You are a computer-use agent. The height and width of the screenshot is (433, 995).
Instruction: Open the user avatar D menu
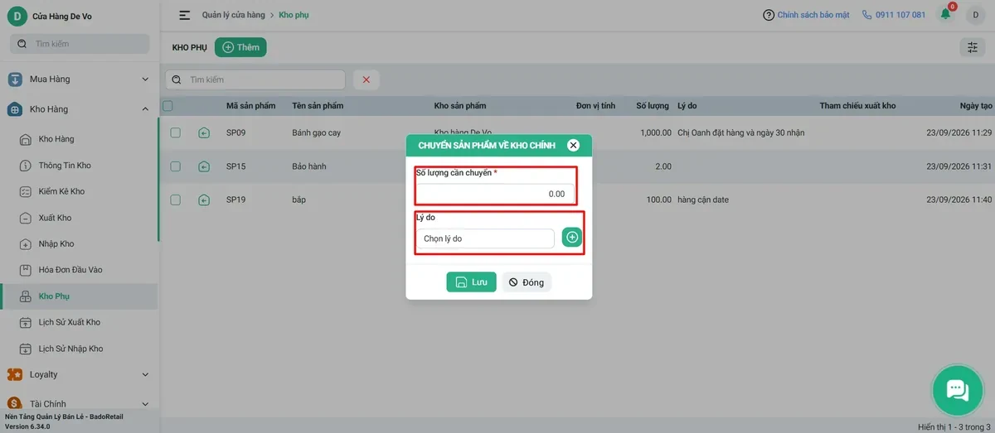click(975, 15)
